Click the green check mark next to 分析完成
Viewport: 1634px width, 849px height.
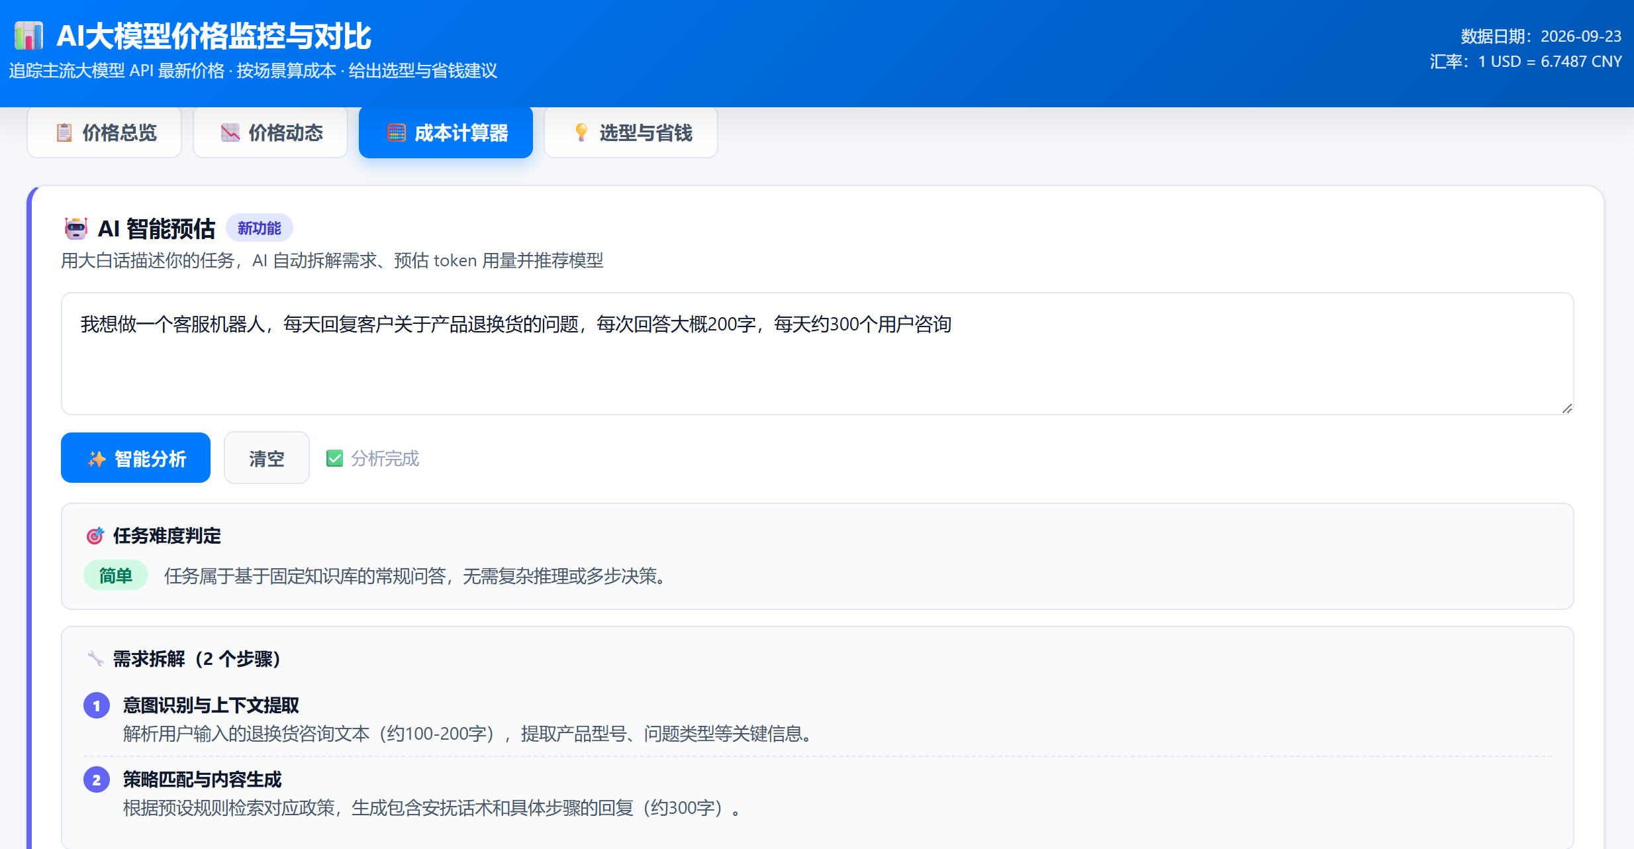(x=334, y=458)
